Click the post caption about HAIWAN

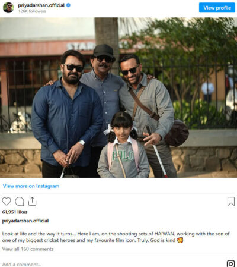(116, 237)
